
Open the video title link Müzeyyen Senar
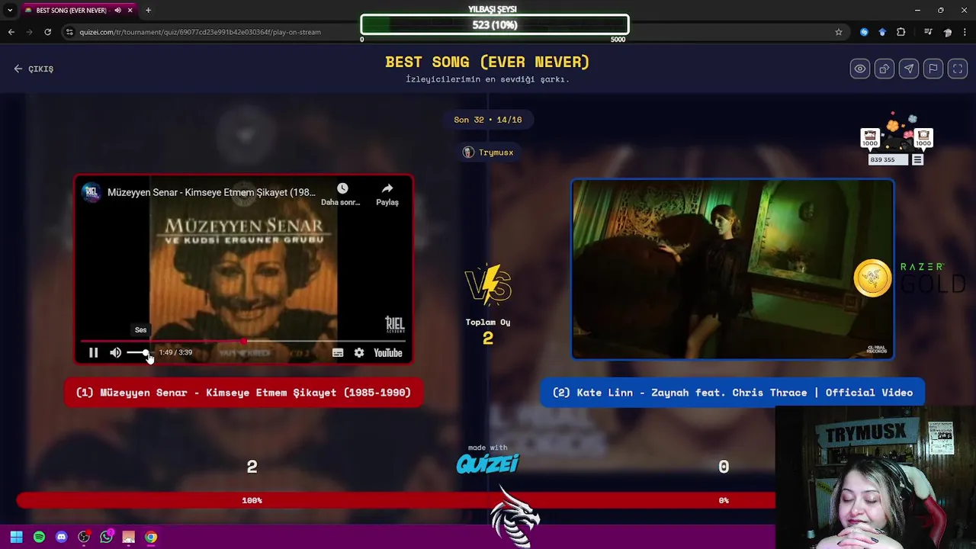(211, 192)
